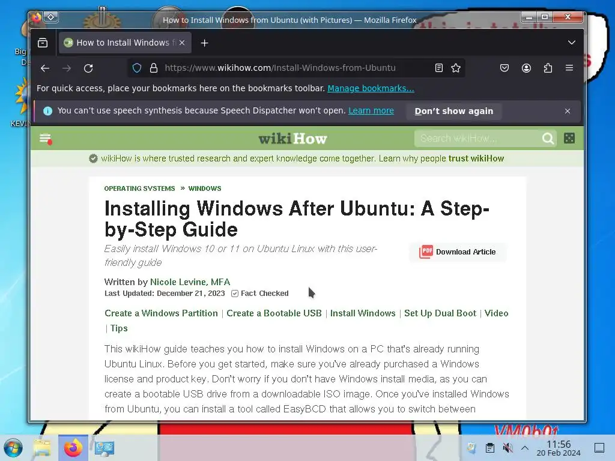Click the updates tray icon beside clipboard

tap(471, 448)
